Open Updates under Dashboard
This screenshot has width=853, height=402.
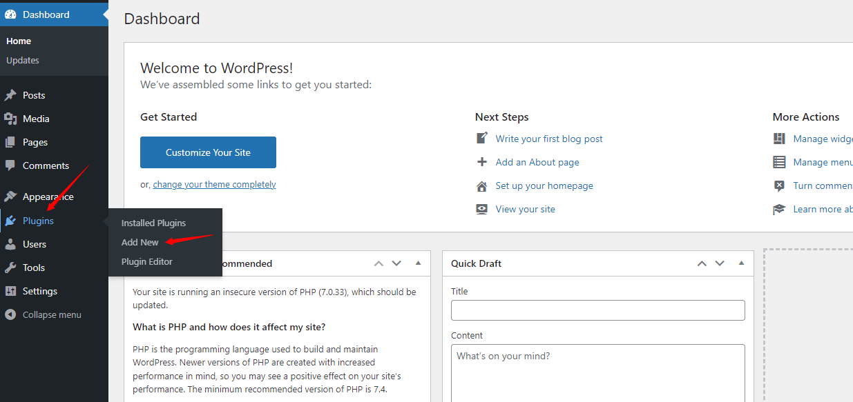[x=23, y=61]
